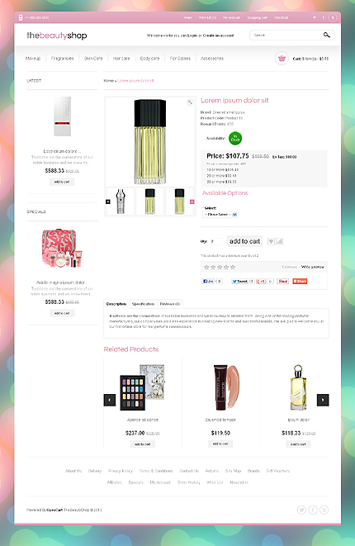Switch to the Reviews tab
The height and width of the screenshot is (546, 355).
[x=170, y=304]
